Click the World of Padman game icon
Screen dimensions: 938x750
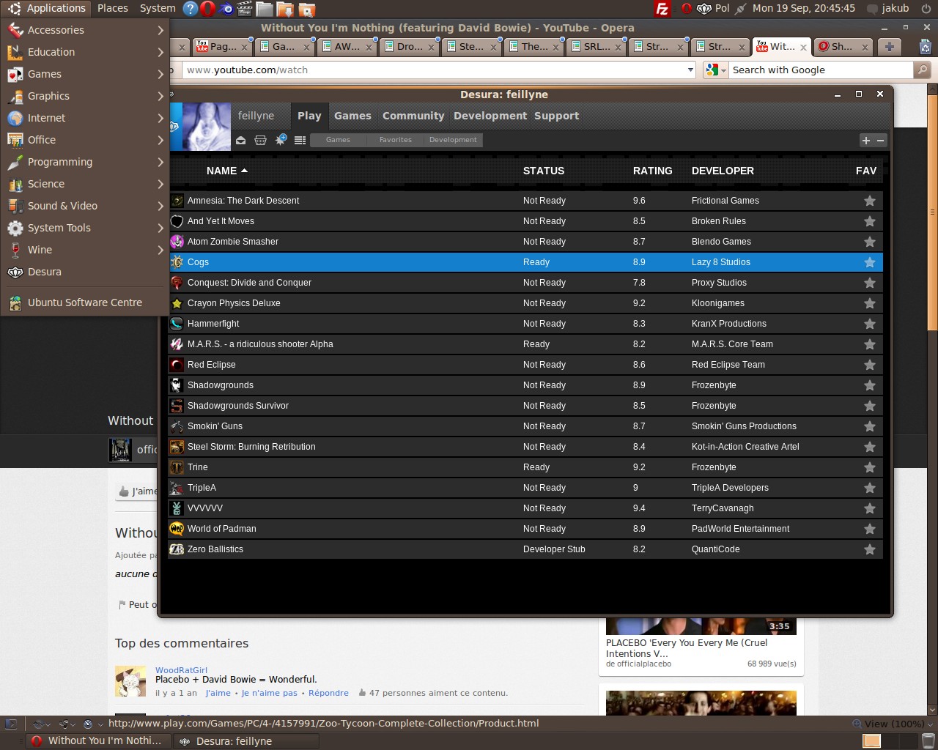tap(177, 528)
